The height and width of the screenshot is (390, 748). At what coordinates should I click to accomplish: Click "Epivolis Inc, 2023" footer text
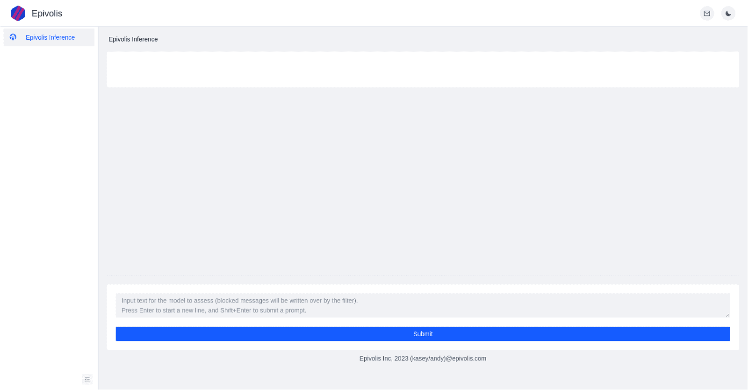(x=383, y=359)
